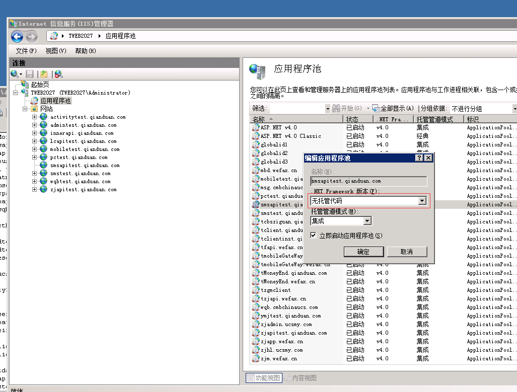
Task: Click the wqb.cmbchinaucs.com pool icon
Action: click(256, 307)
